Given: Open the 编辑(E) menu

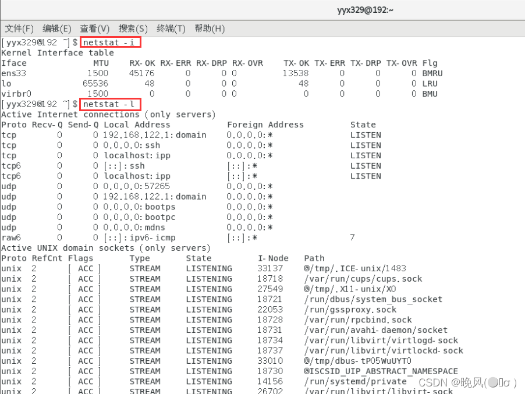Looking at the screenshot, I should [57, 29].
